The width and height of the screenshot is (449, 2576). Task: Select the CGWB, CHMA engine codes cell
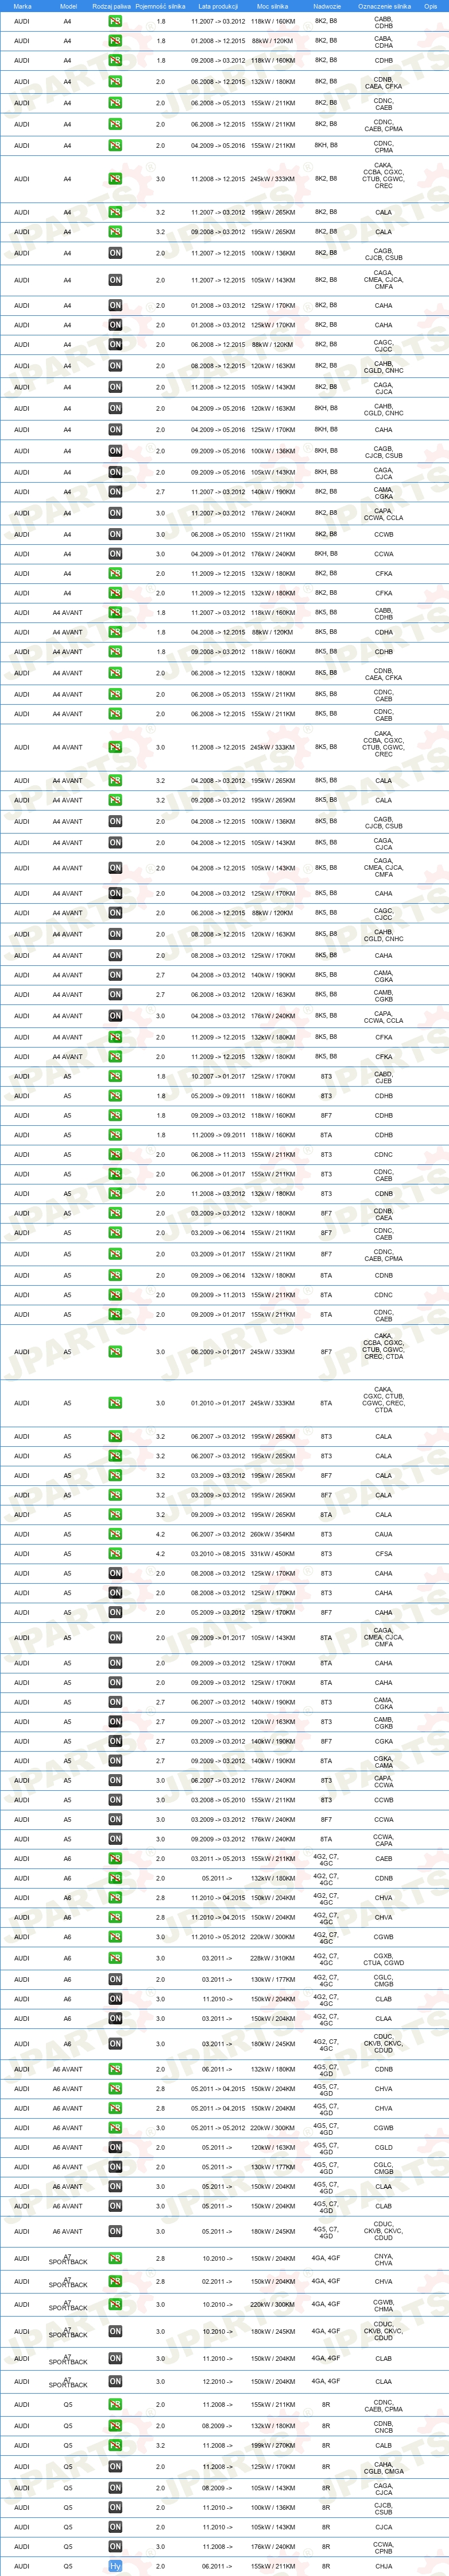pos(383,2304)
